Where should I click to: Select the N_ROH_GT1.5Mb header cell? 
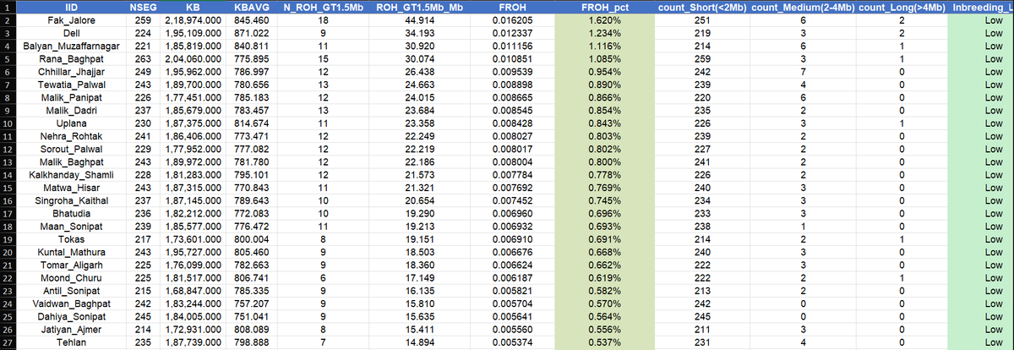pos(321,7)
